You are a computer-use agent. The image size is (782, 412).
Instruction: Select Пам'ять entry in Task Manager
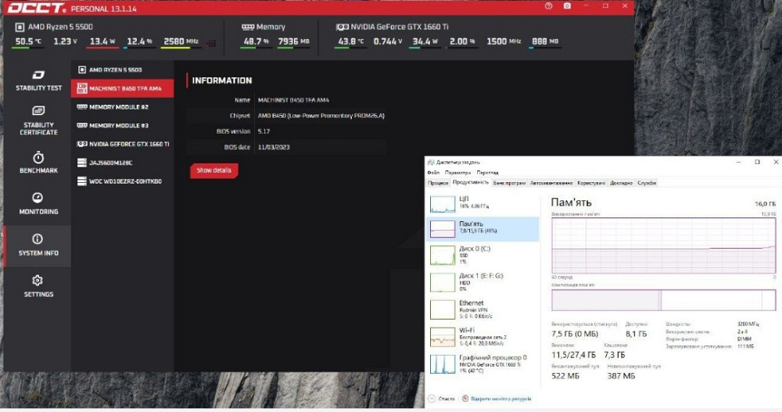(482, 228)
